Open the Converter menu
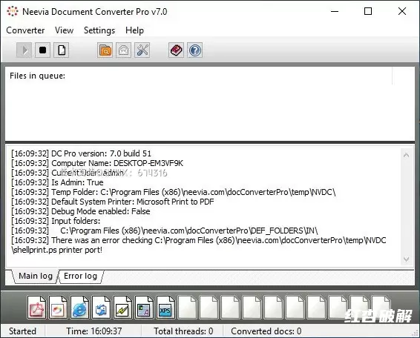This screenshot has height=338, width=420. coord(25,30)
